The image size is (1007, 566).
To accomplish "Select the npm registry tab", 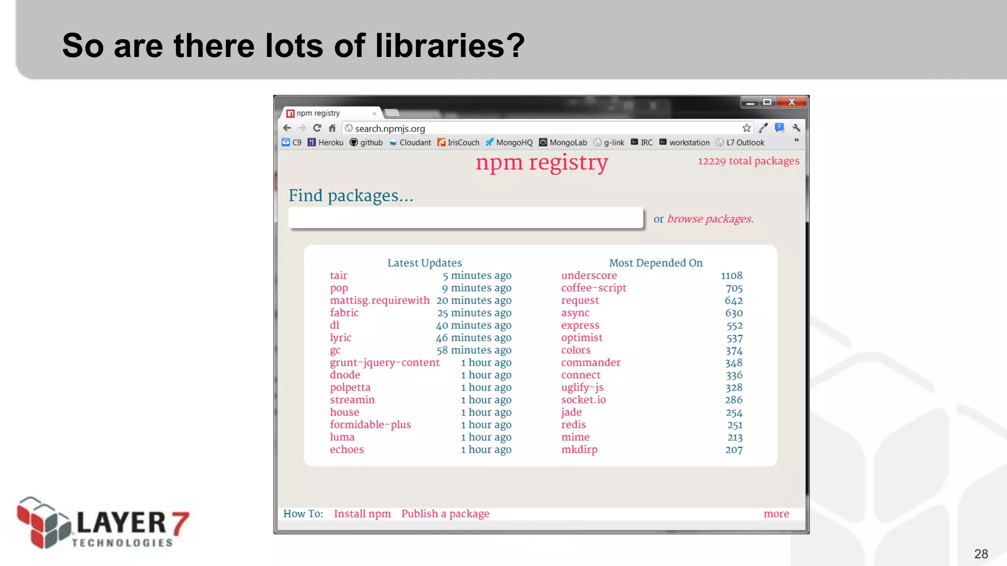I will tap(330, 113).
